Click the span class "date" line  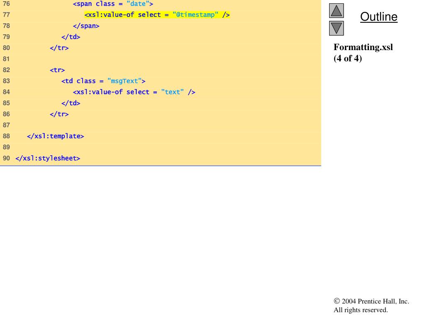(x=113, y=4)
